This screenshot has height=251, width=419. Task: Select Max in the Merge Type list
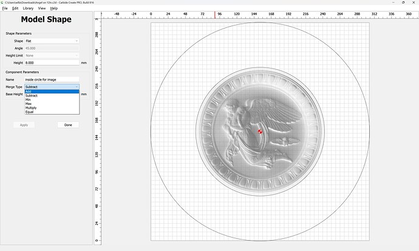click(52, 104)
